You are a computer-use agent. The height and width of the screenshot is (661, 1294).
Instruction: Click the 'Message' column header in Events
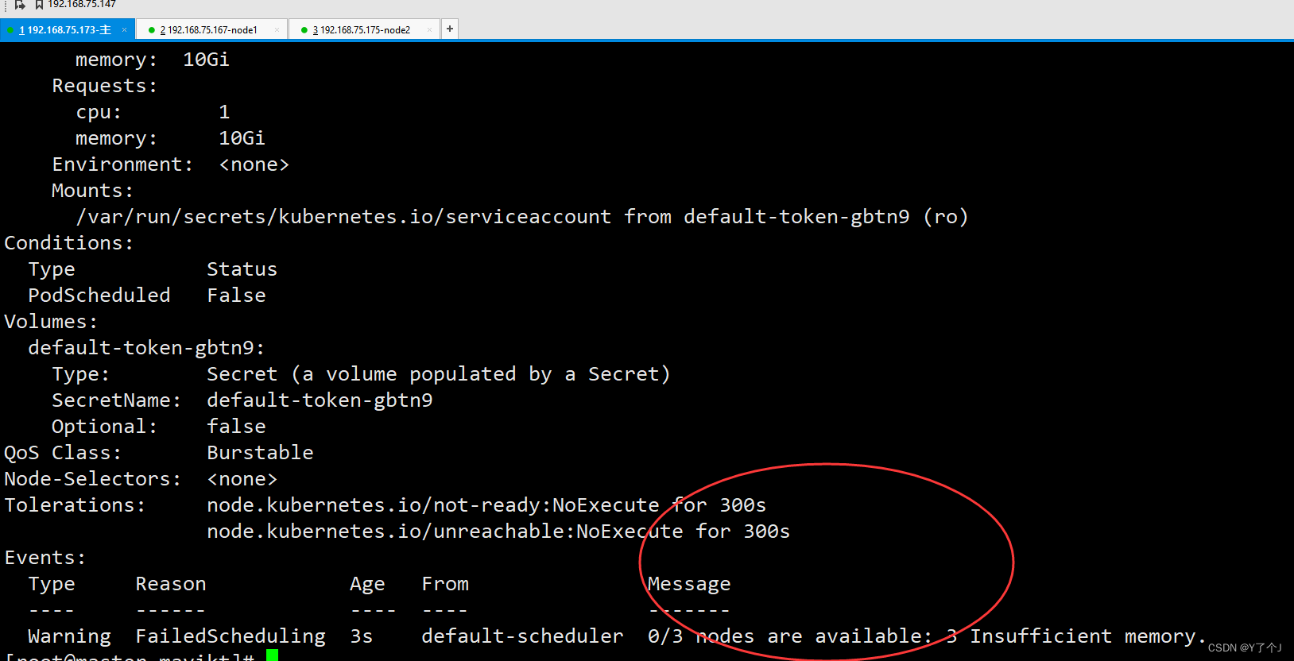click(689, 584)
